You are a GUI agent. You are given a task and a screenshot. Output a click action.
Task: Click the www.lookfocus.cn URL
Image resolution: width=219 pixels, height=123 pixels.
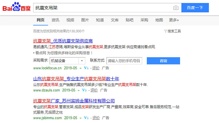pyautogui.click(x=47, y=68)
